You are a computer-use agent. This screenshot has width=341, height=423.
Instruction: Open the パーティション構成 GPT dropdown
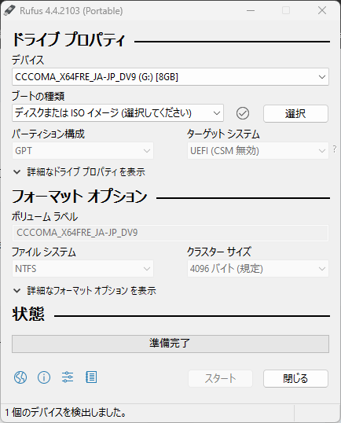pos(82,150)
